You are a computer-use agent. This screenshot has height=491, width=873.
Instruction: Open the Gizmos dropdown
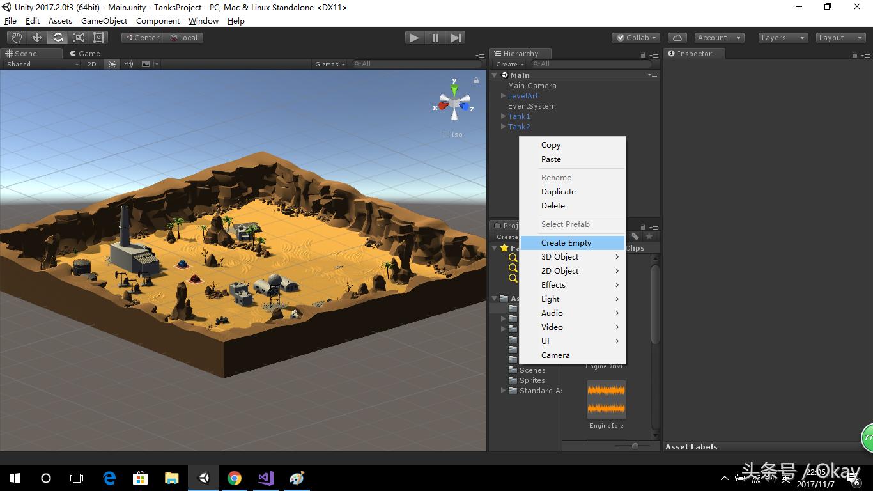tap(328, 64)
